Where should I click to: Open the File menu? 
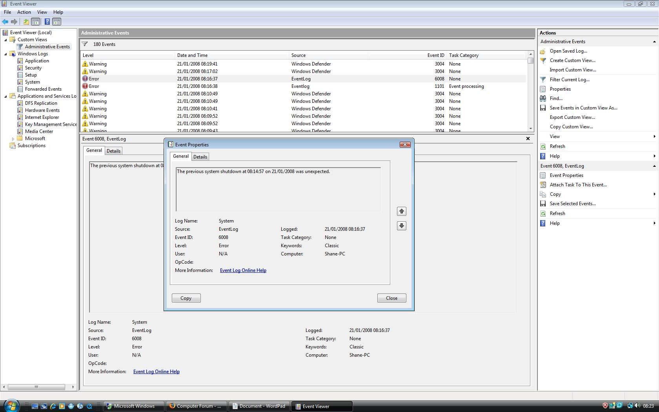pyautogui.click(x=7, y=12)
